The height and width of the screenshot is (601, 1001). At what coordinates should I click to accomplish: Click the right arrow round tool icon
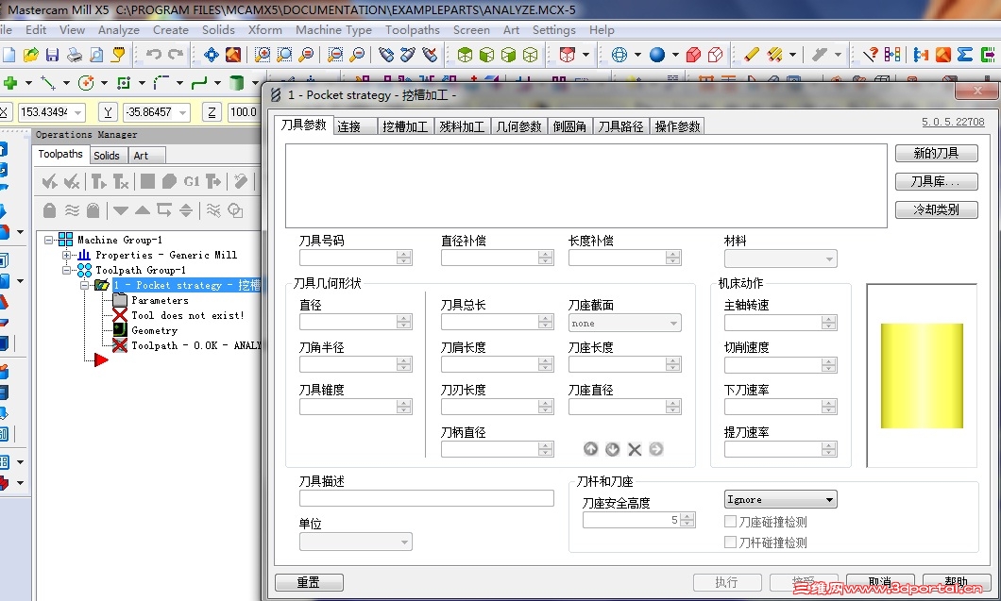[656, 449]
